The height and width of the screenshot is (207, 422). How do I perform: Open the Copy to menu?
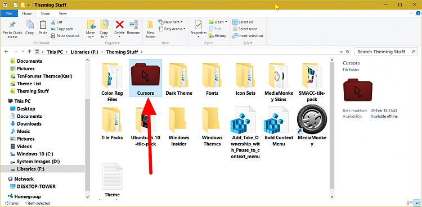click(104, 29)
